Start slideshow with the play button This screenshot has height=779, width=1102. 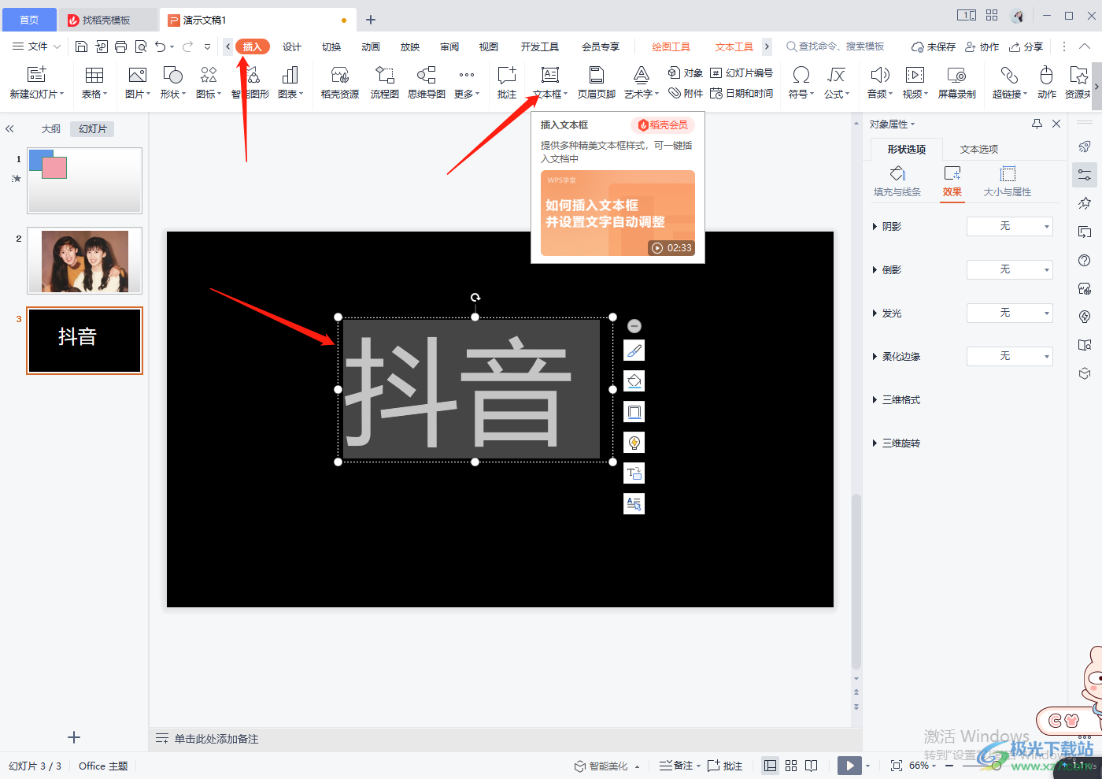(x=849, y=766)
